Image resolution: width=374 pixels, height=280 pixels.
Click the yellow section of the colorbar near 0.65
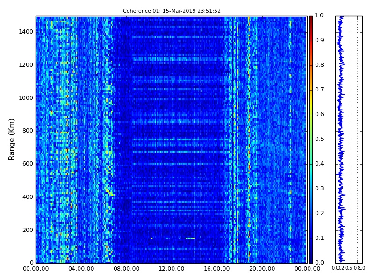[311, 102]
